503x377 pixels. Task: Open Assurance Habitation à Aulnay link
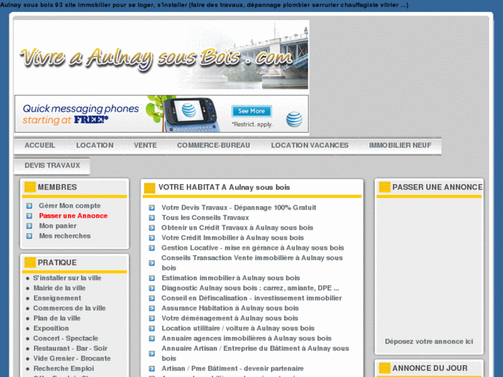(x=230, y=308)
